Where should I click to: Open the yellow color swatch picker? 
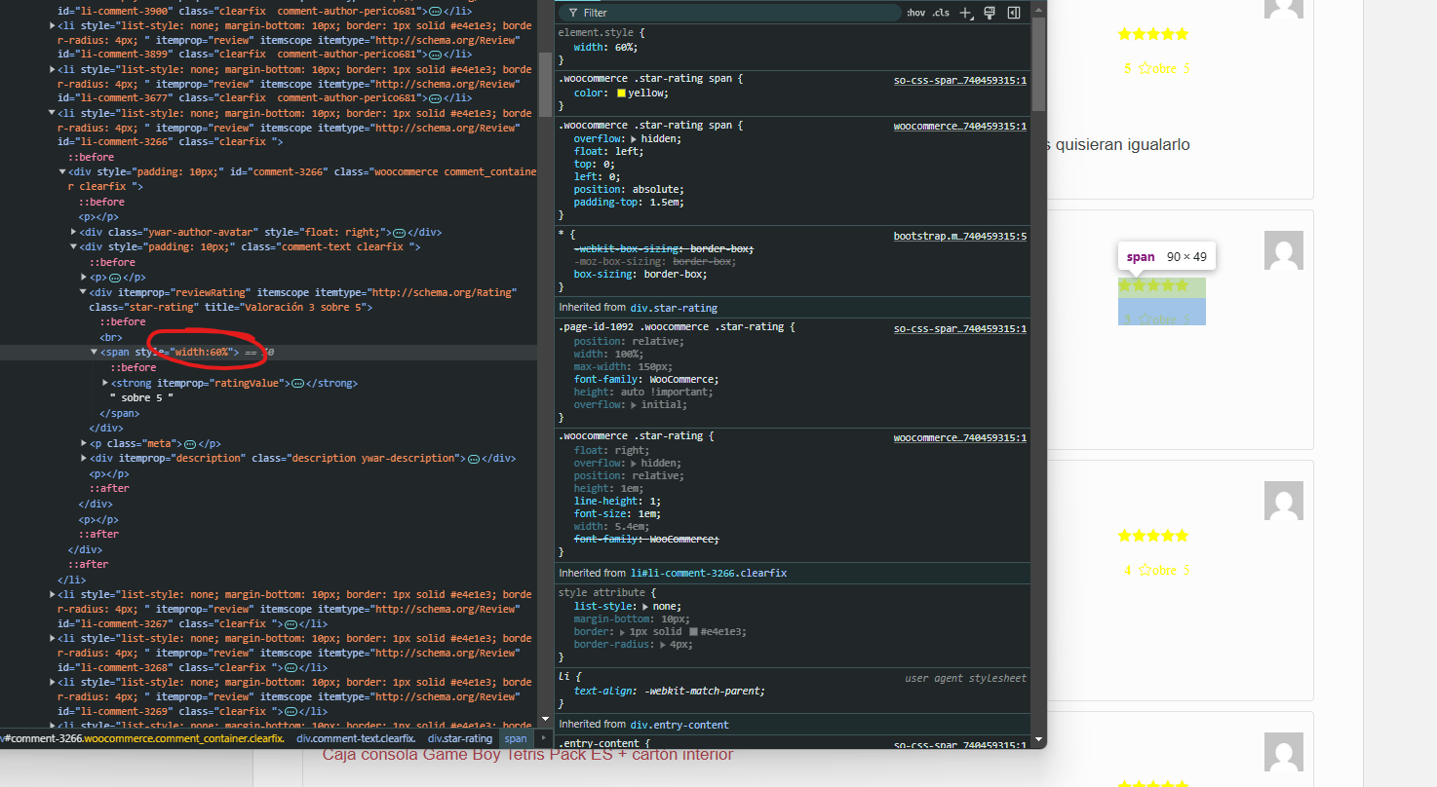(x=621, y=94)
